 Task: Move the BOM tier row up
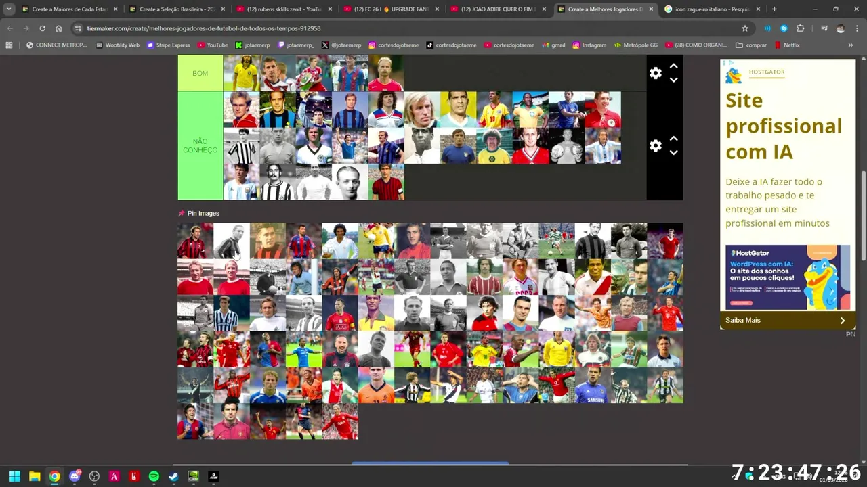(x=673, y=66)
